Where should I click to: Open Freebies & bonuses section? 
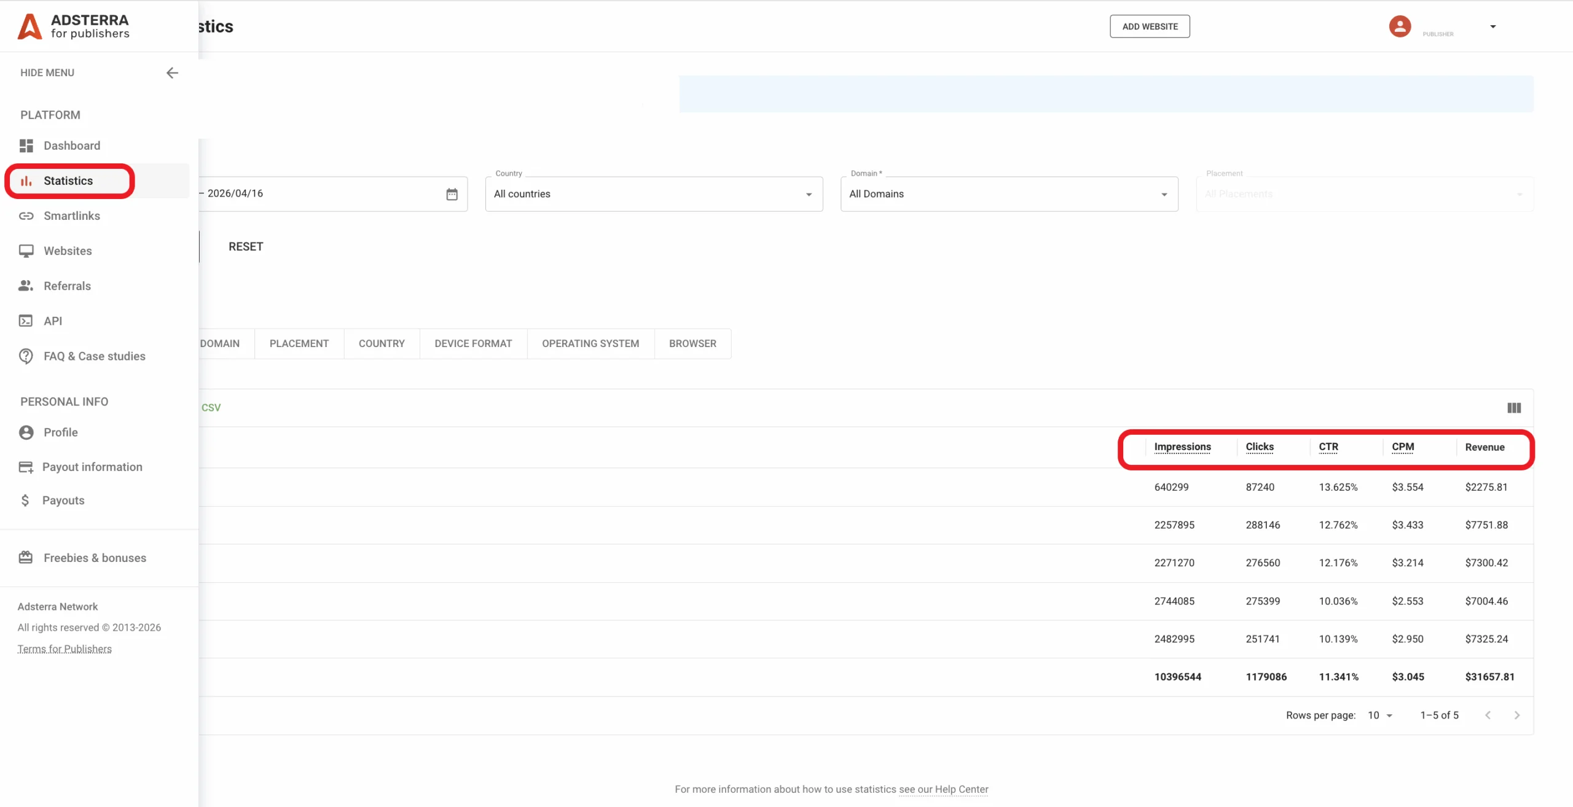click(x=95, y=558)
